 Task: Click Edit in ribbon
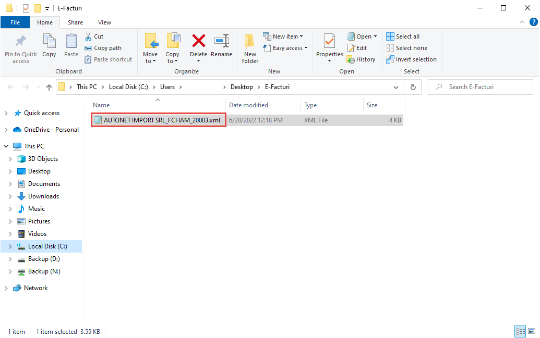pyautogui.click(x=357, y=48)
